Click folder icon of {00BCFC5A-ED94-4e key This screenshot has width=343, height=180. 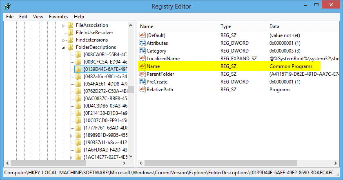click(78, 62)
